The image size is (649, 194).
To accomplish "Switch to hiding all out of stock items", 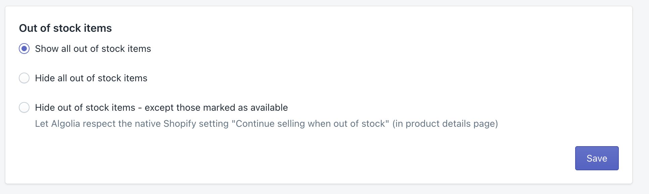I will 91,78.
